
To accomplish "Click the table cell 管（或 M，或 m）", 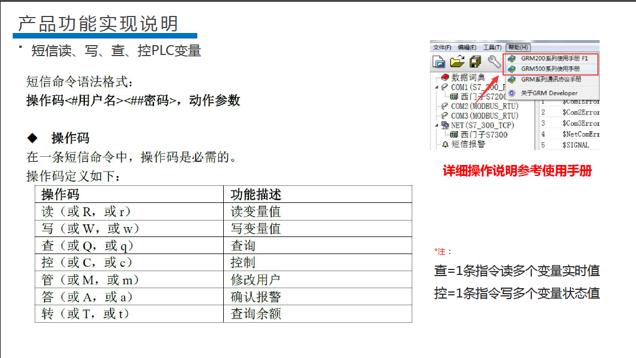I will tap(129, 279).
